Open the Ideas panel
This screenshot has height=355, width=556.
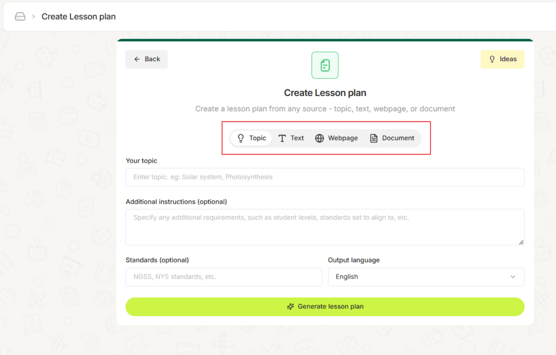pyautogui.click(x=502, y=59)
